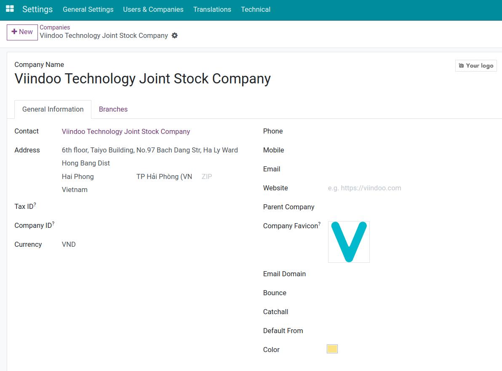Click the Currency label
Image resolution: width=502 pixels, height=371 pixels.
(x=28, y=245)
